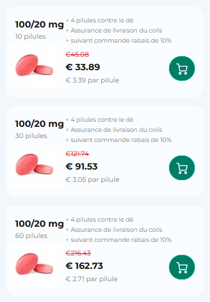Add the 10 pilules pack to cart
Image resolution: width=210 pixels, height=302 pixels.
point(182,68)
